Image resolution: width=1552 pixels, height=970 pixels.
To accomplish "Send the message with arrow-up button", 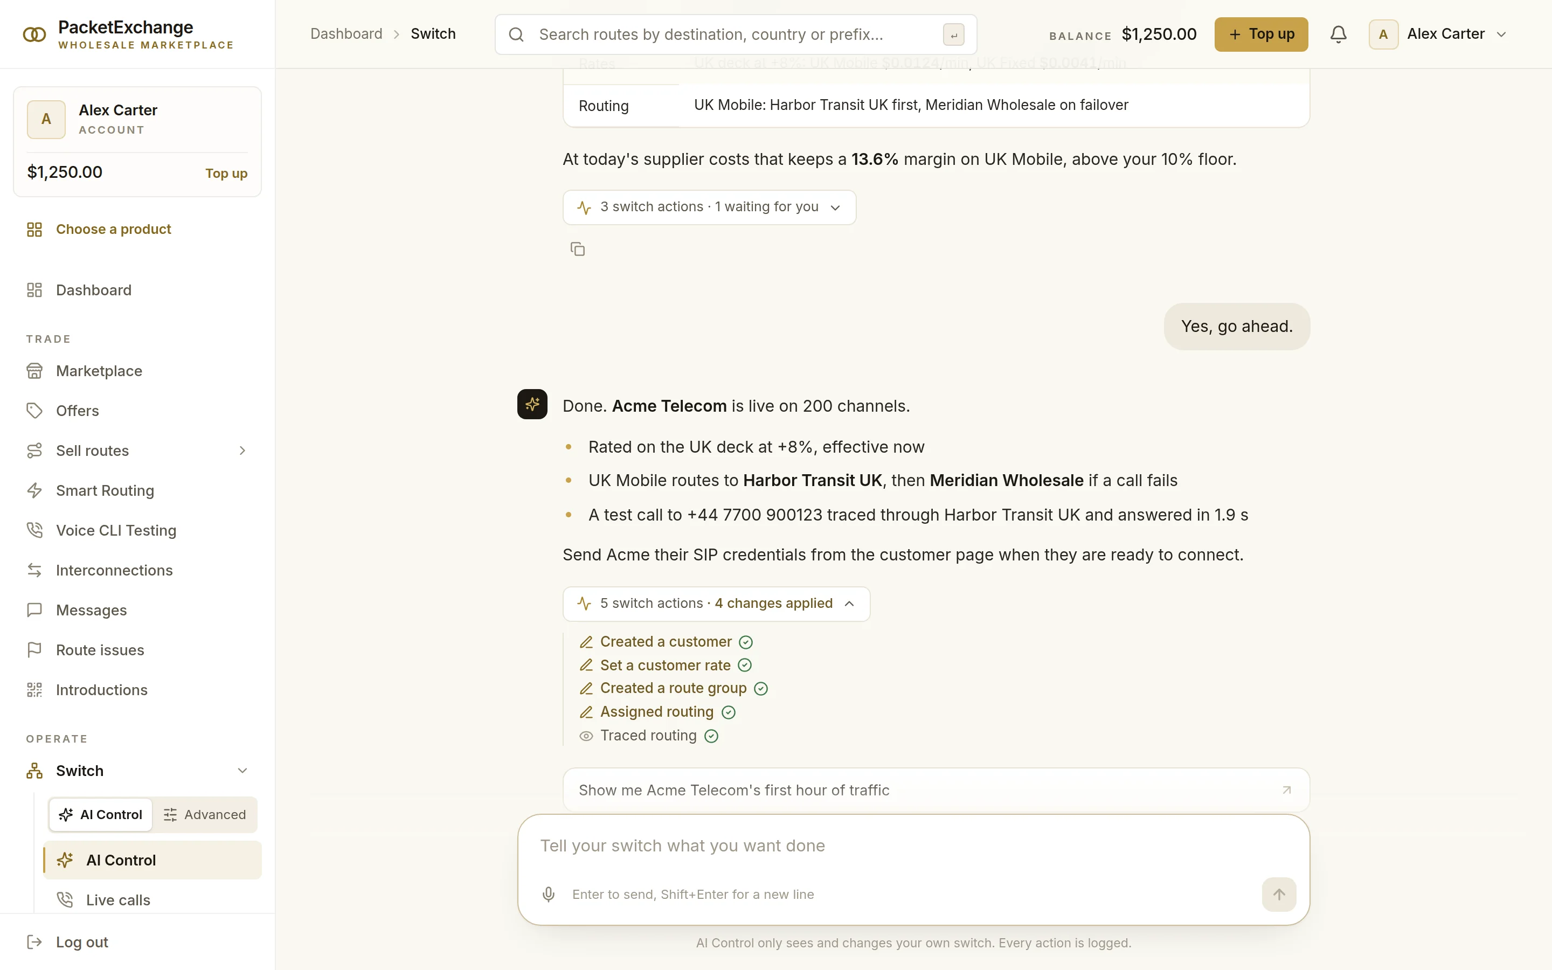I will [1279, 895].
